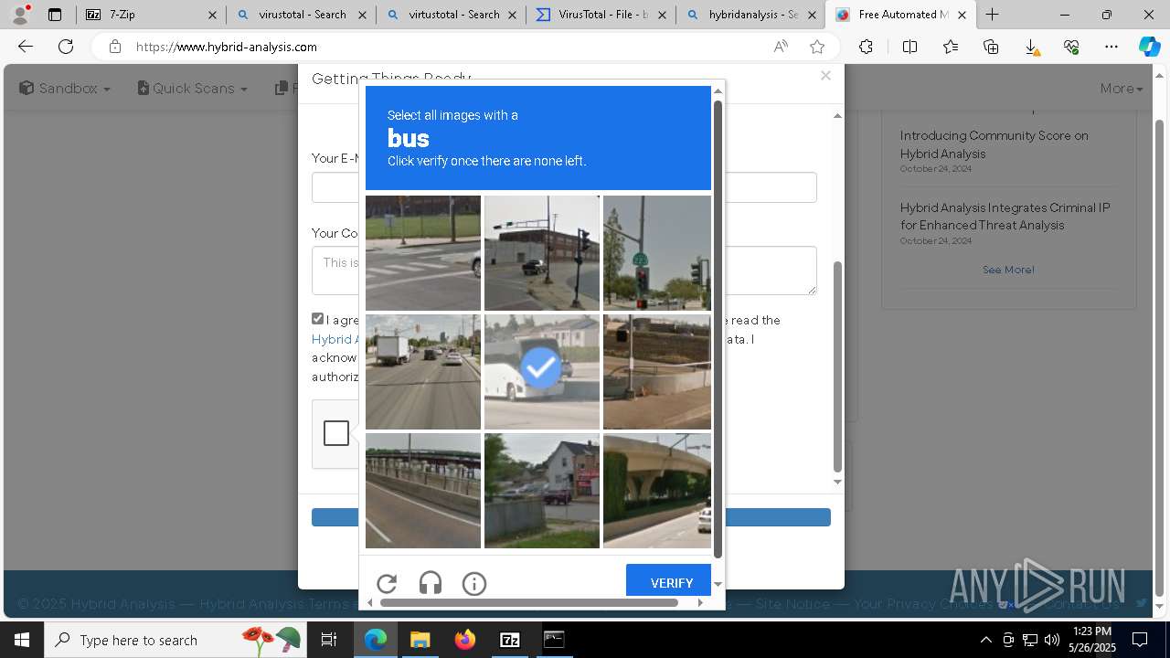The height and width of the screenshot is (658, 1170).
Task: Open the Twitter icon in page footer
Action: 1141,603
